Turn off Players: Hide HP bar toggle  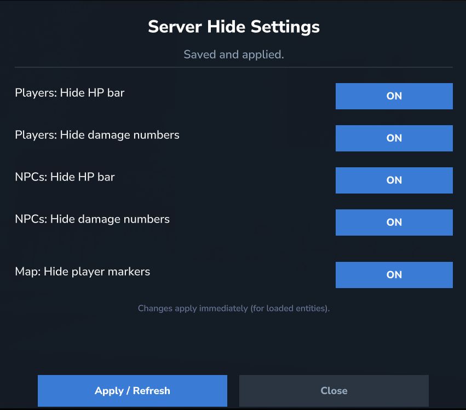[394, 96]
